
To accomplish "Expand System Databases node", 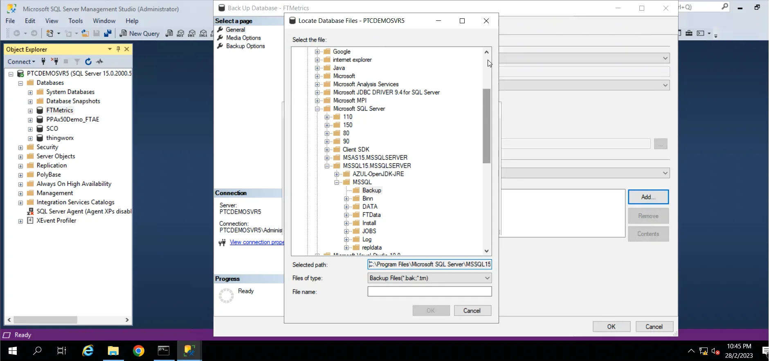I will point(30,92).
